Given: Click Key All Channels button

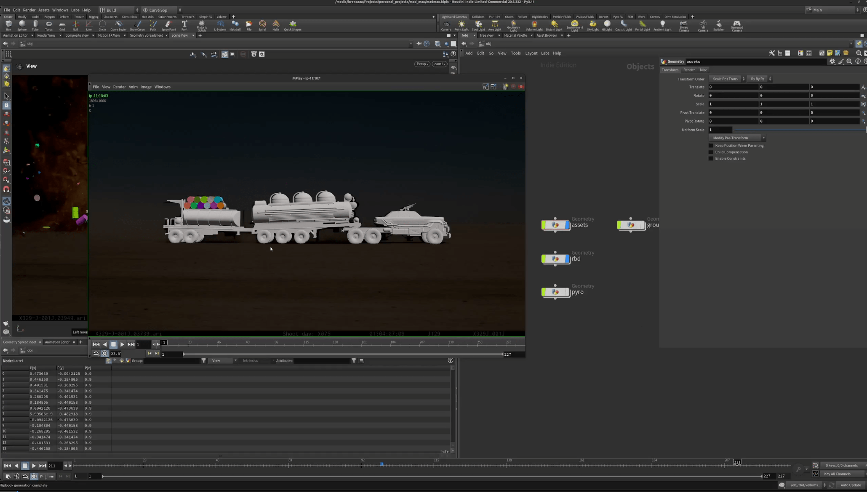Looking at the screenshot, I should point(837,474).
